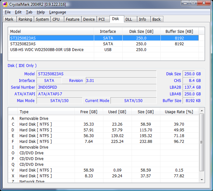The width and height of the screenshot is (213, 191).
Task: Click the Disk Size [GB] column header
Action: coord(141,31)
